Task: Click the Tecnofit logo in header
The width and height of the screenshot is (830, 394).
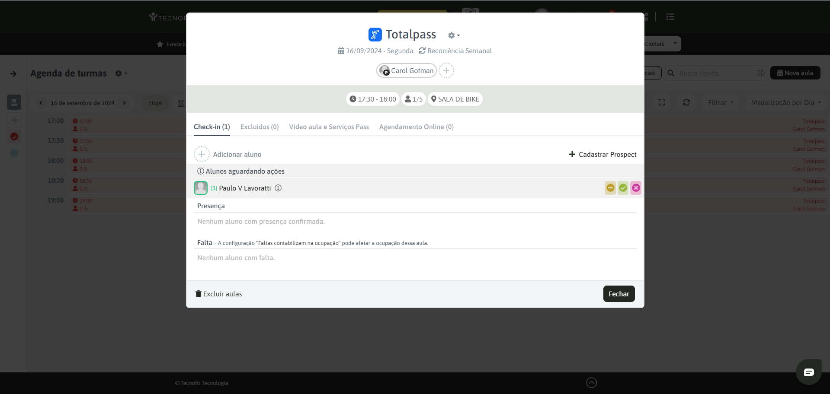Action: click(x=167, y=17)
